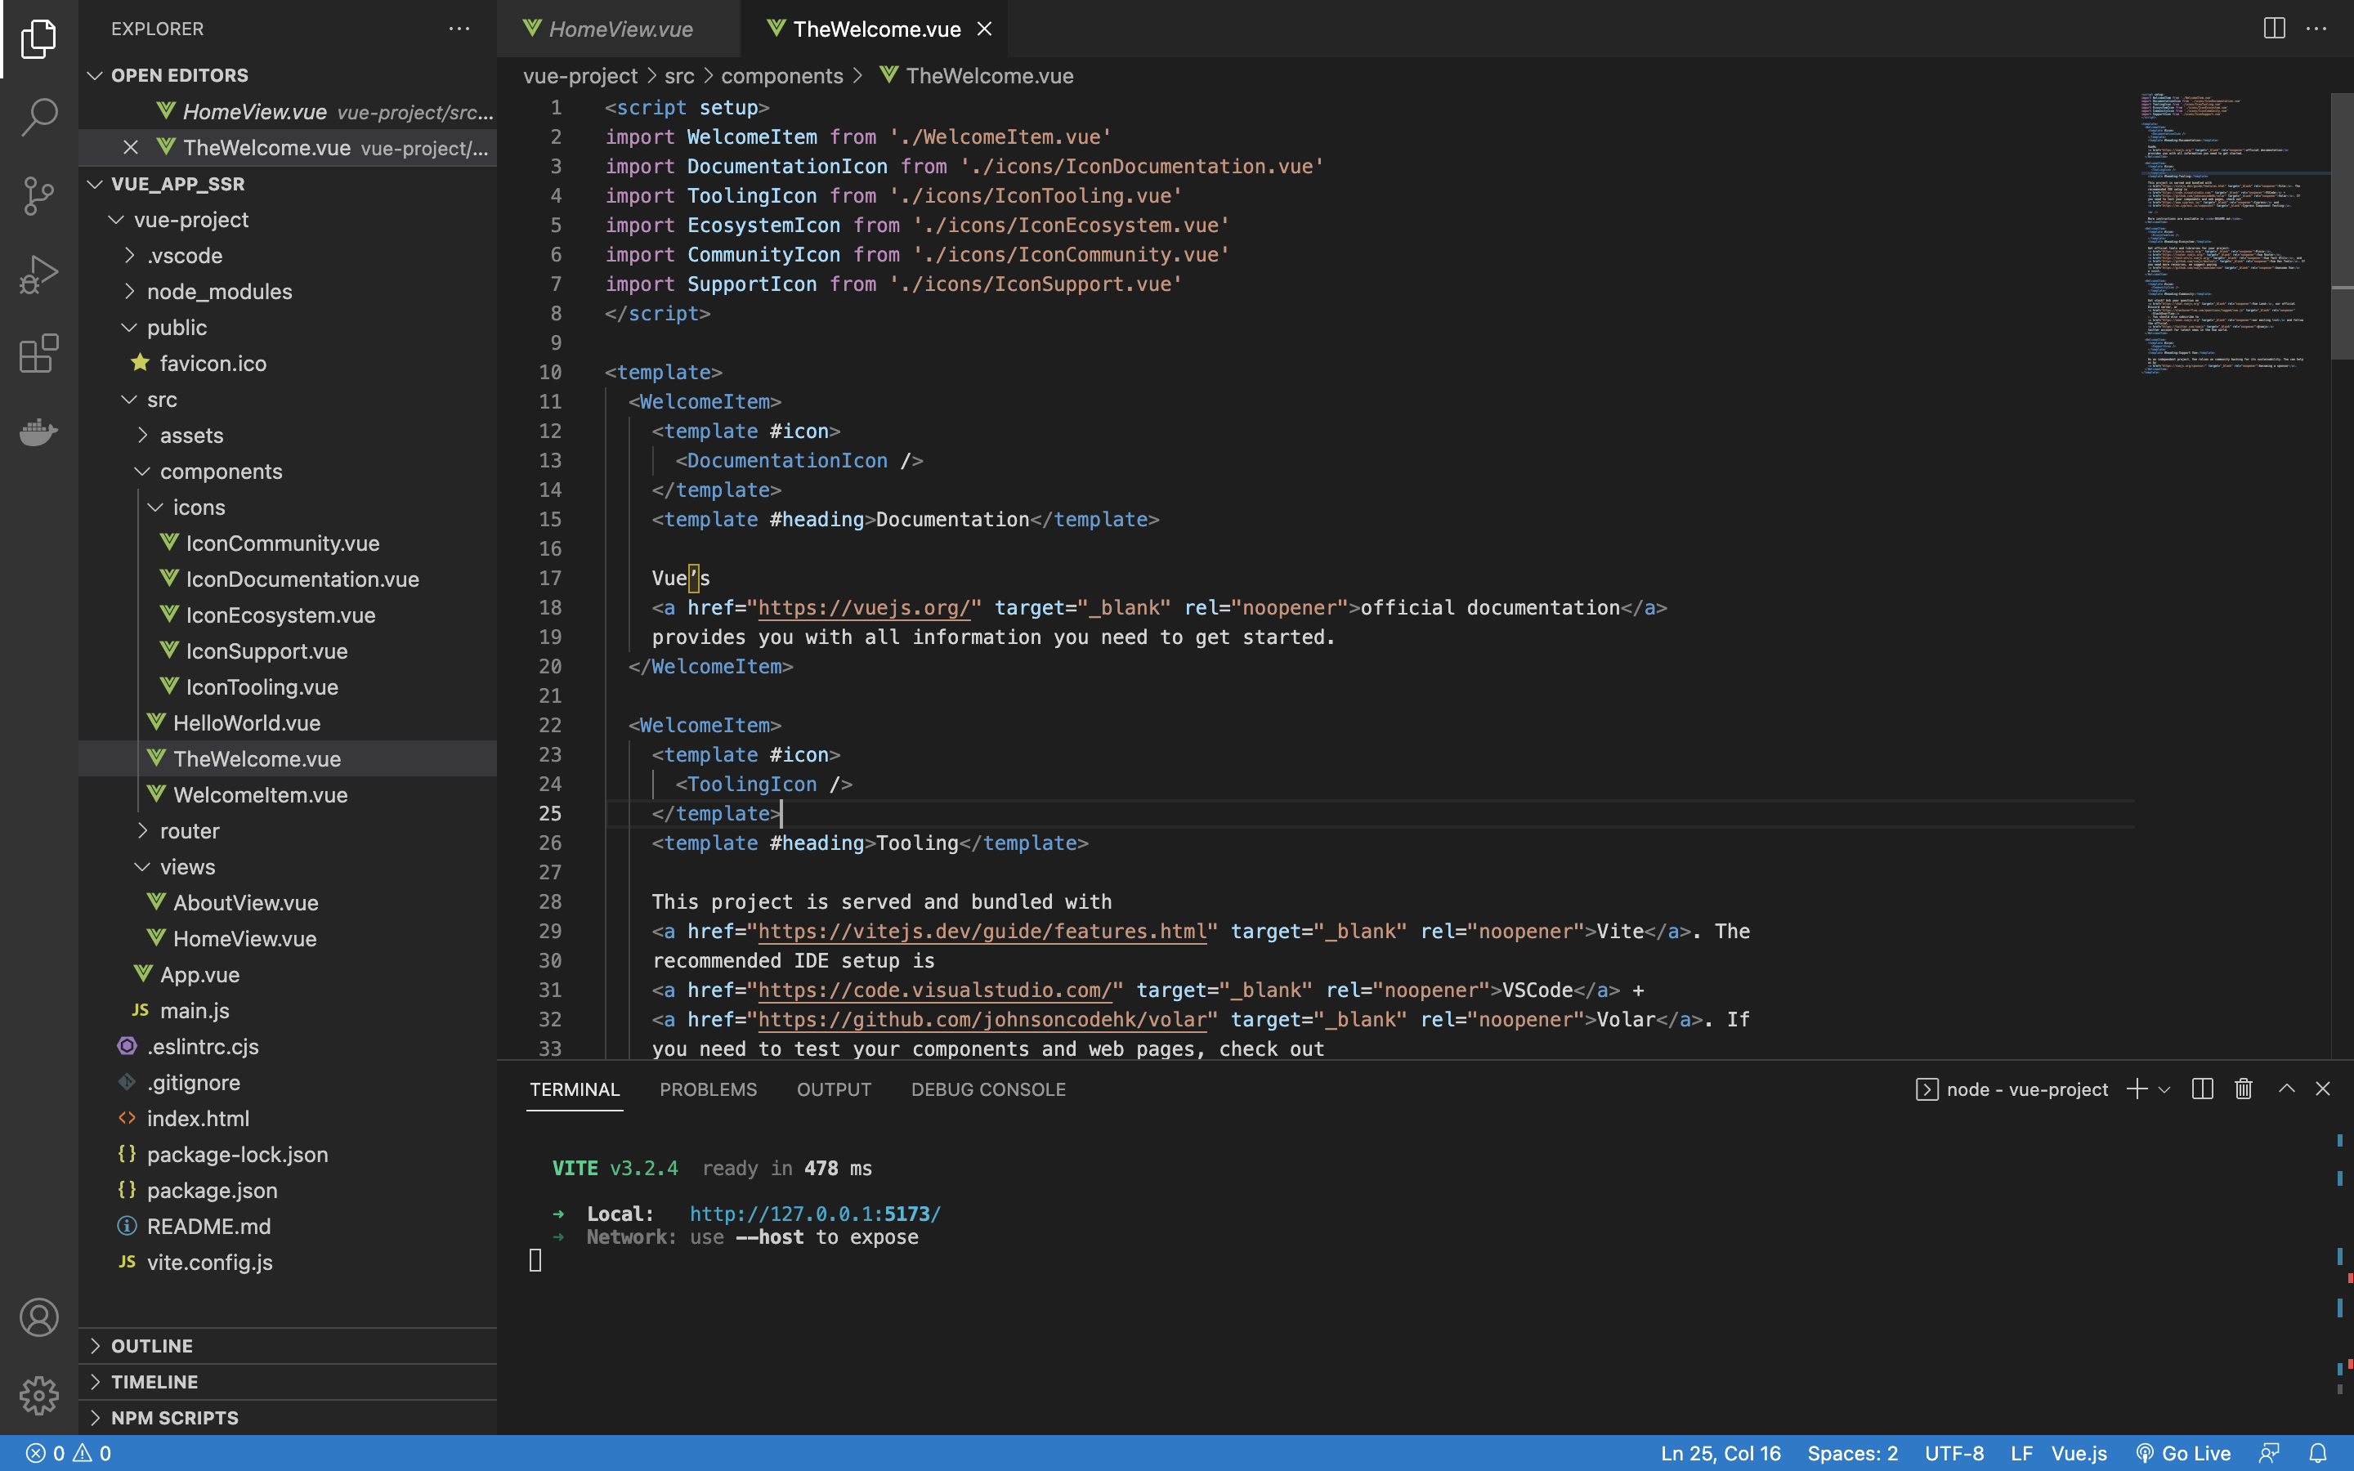Open the Source Control view
2354x1471 pixels.
[39, 195]
